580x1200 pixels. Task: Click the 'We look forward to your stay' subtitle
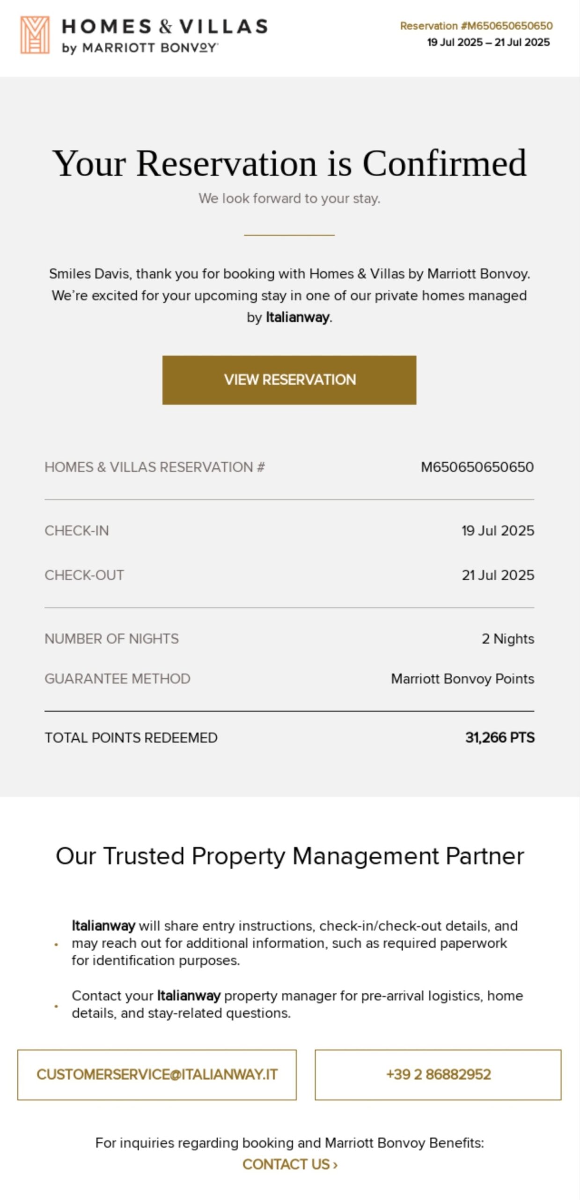pos(289,199)
